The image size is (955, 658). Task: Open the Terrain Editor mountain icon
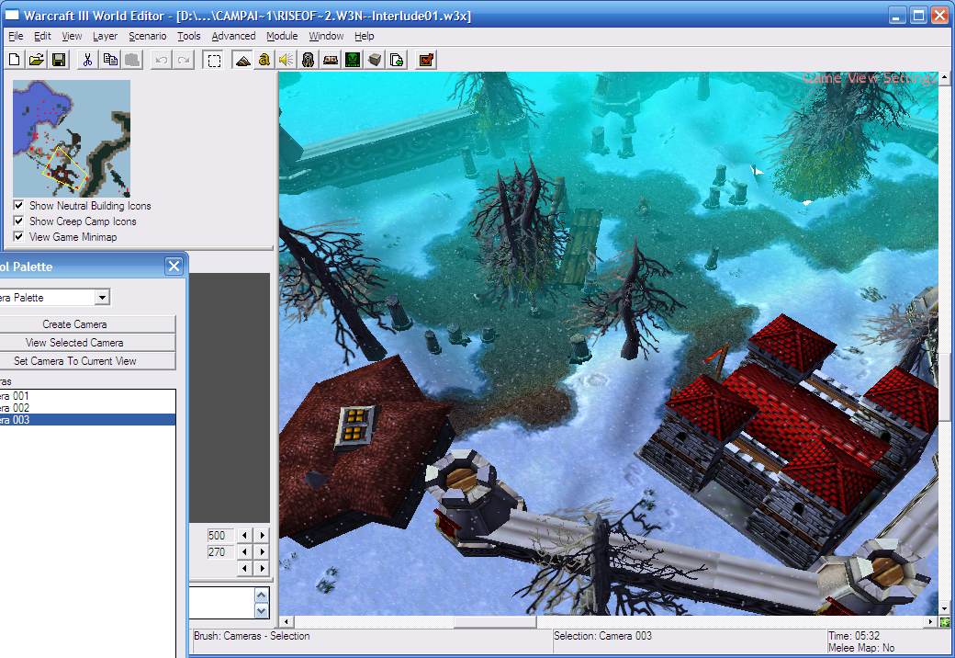(x=242, y=60)
